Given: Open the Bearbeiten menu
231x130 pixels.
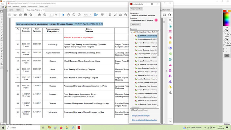Looking at the screenshot, I should click(16, 6).
